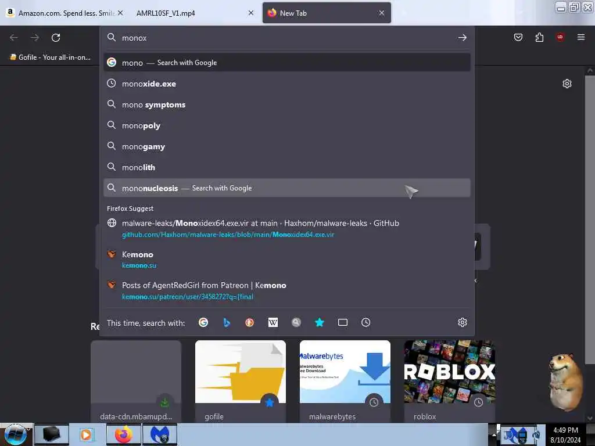Open the data-cdn.mbamupd recent thumbnail
The height and width of the screenshot is (446, 595).
click(136, 381)
